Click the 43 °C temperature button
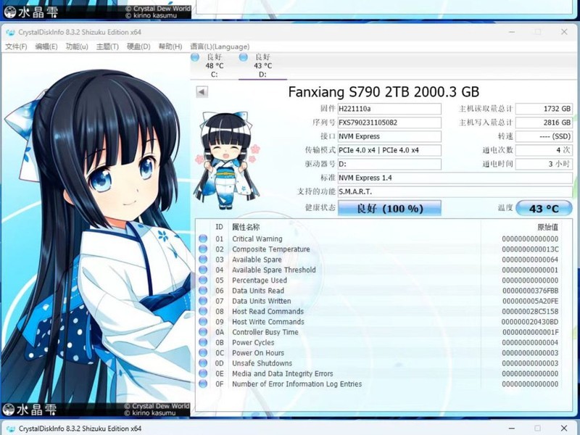 (x=544, y=208)
